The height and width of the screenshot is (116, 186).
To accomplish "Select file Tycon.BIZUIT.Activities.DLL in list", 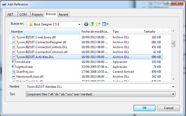I will click(35, 57).
